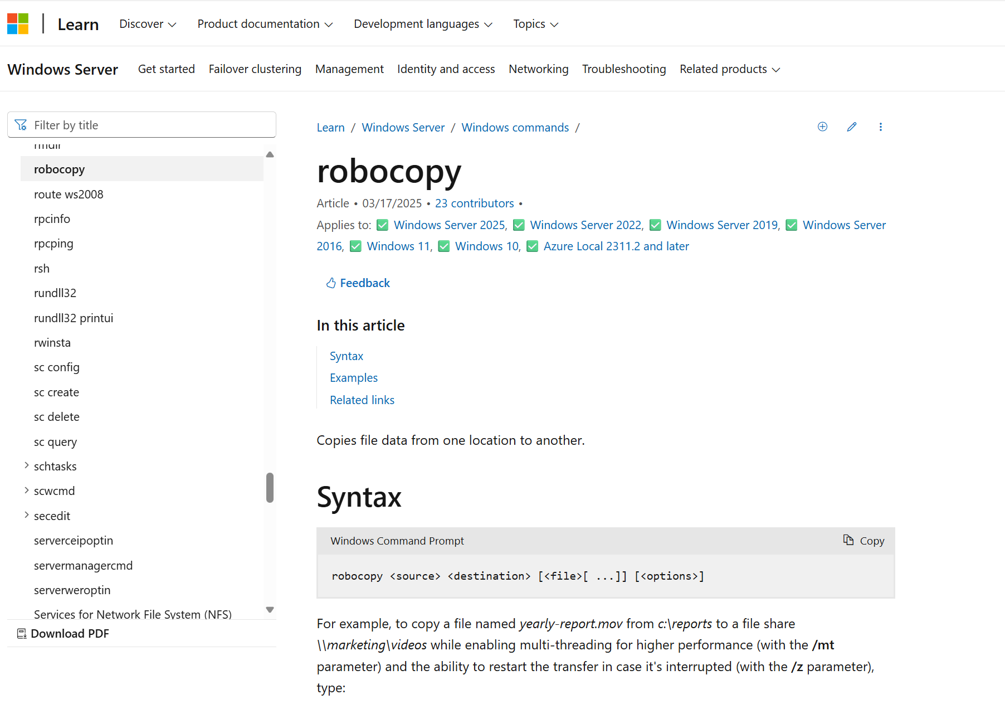Go to Management section
This screenshot has height=709, width=1005.
tap(349, 69)
